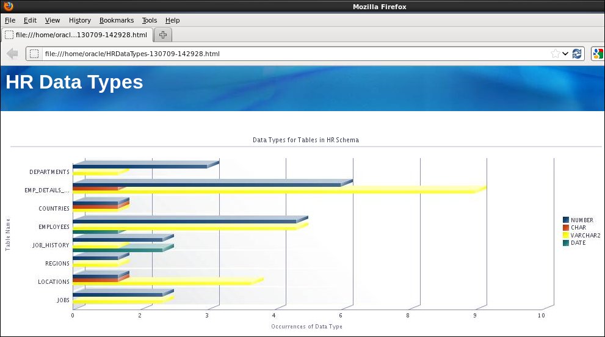
Task: Open the History menu
Action: coord(80,21)
